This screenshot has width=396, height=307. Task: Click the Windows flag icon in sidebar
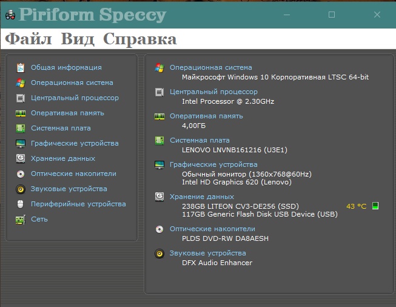[x=21, y=83]
